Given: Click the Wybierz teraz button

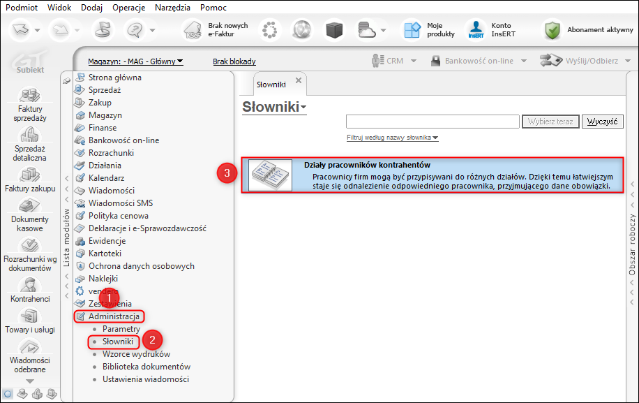Looking at the screenshot, I should pyautogui.click(x=550, y=122).
